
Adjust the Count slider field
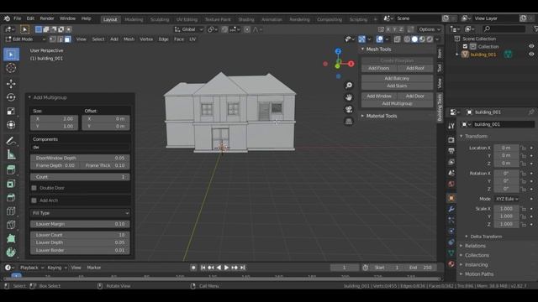coord(80,177)
